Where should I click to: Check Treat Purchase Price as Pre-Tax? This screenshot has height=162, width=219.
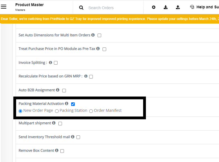click(104, 49)
